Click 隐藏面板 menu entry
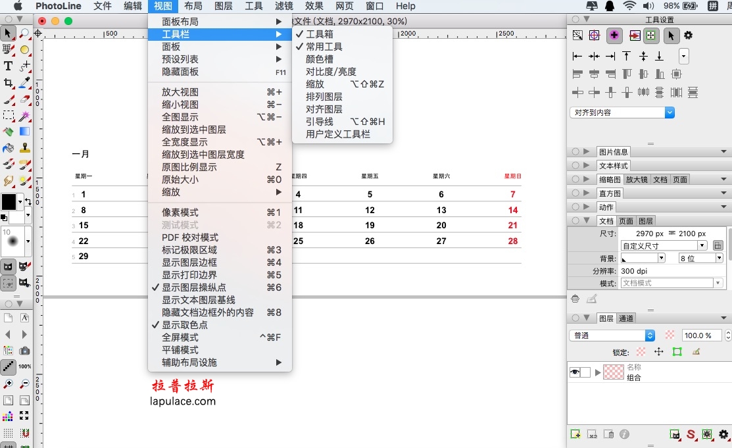 tap(220, 72)
